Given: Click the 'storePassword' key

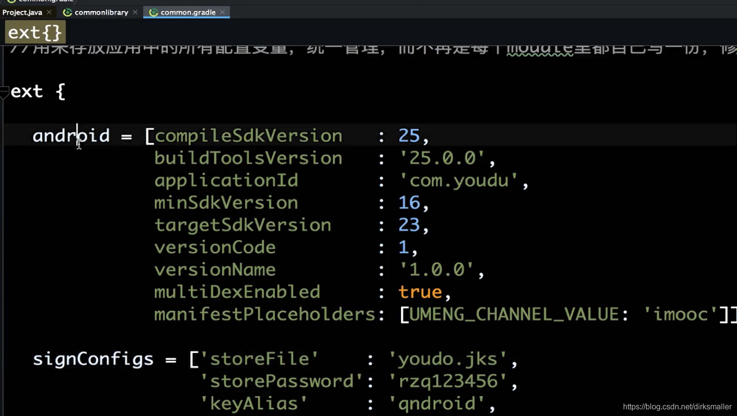Looking at the screenshot, I should pos(281,382).
